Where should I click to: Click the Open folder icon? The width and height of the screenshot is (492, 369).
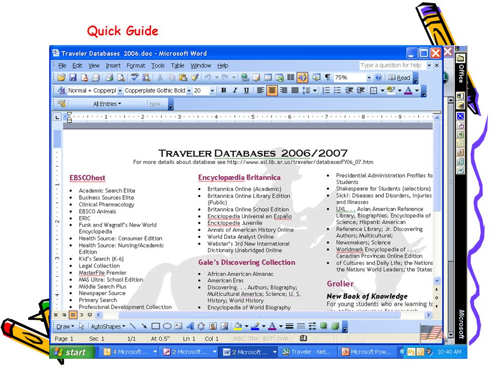pos(61,77)
